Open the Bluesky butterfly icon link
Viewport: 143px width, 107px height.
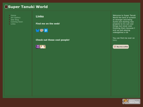pyautogui.click(x=38, y=30)
